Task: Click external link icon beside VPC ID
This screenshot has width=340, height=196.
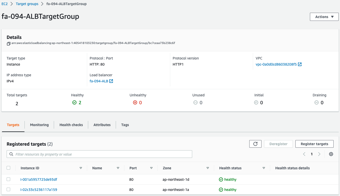Action: (x=300, y=65)
